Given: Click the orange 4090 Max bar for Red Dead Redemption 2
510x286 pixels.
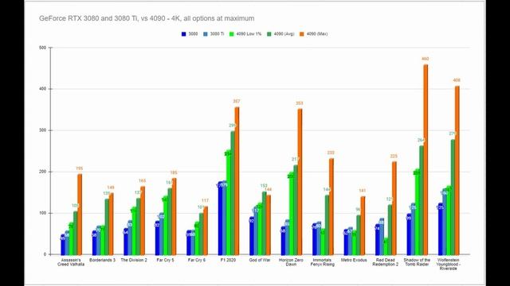Looking at the screenshot, I should coord(394,208).
